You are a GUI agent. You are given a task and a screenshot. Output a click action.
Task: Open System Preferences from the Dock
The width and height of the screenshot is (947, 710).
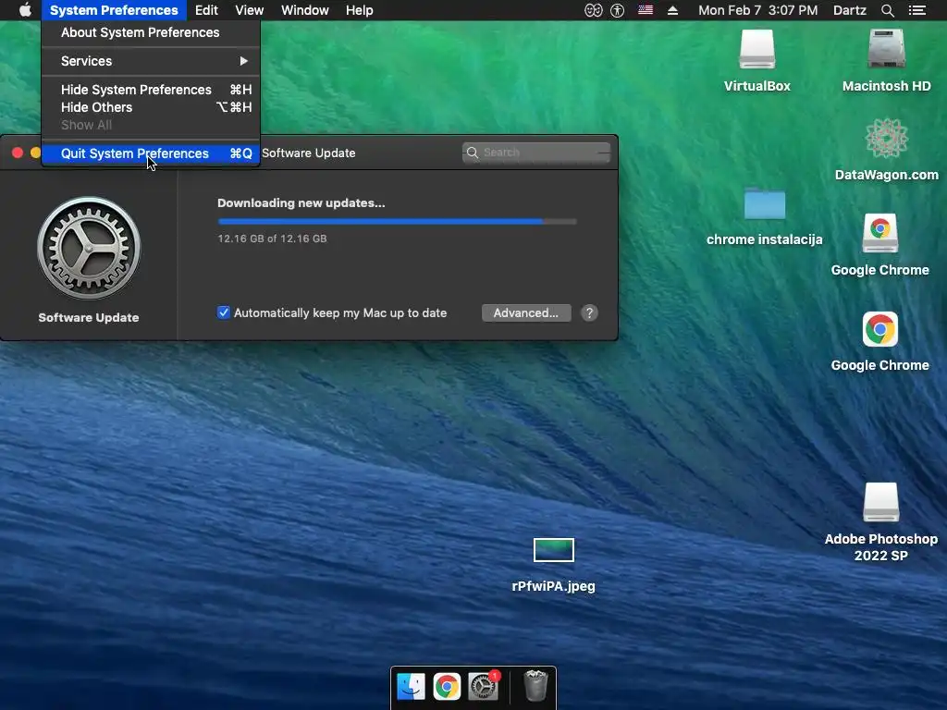[483, 687]
